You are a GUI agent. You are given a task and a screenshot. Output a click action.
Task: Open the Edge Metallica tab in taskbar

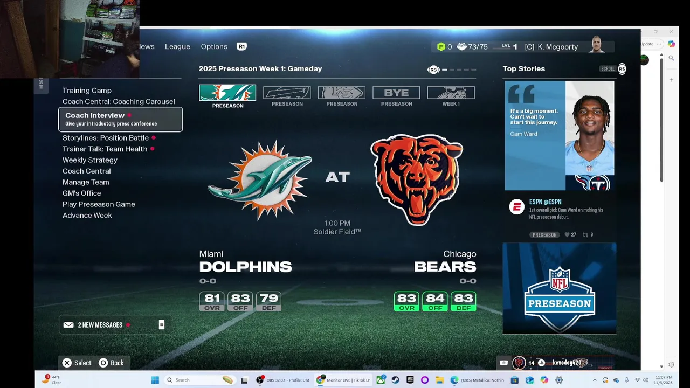tap(479, 380)
